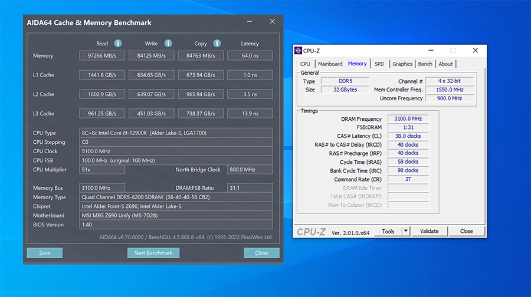
Task: Show the About tab
Action: [x=446, y=64]
